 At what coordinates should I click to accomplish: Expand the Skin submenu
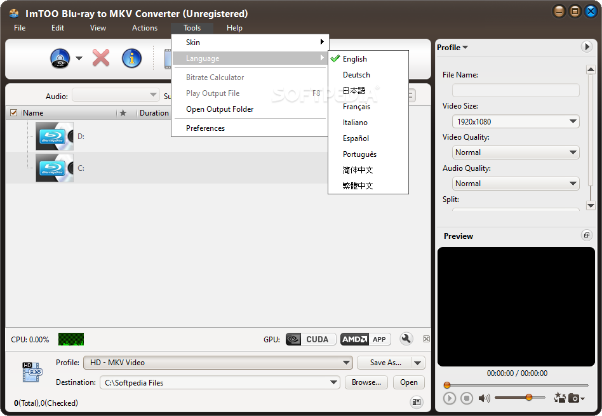pyautogui.click(x=250, y=43)
